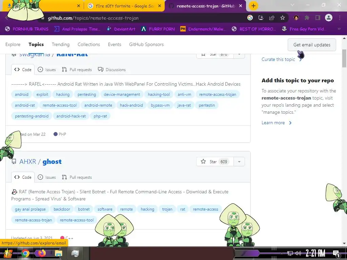Click the Google icon in address bar
The image size is (347, 260).
click(250, 18)
